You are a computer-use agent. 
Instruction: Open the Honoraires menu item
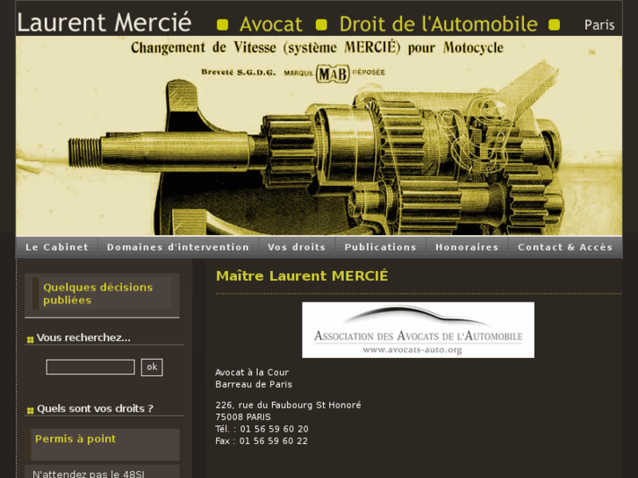pyautogui.click(x=467, y=247)
